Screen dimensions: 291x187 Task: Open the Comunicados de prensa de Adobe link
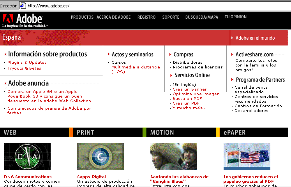(x=49, y=110)
